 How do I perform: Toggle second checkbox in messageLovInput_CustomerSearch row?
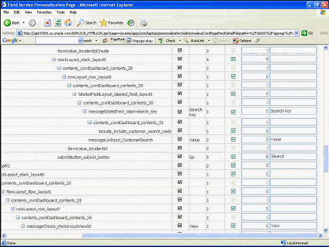tap(233, 140)
